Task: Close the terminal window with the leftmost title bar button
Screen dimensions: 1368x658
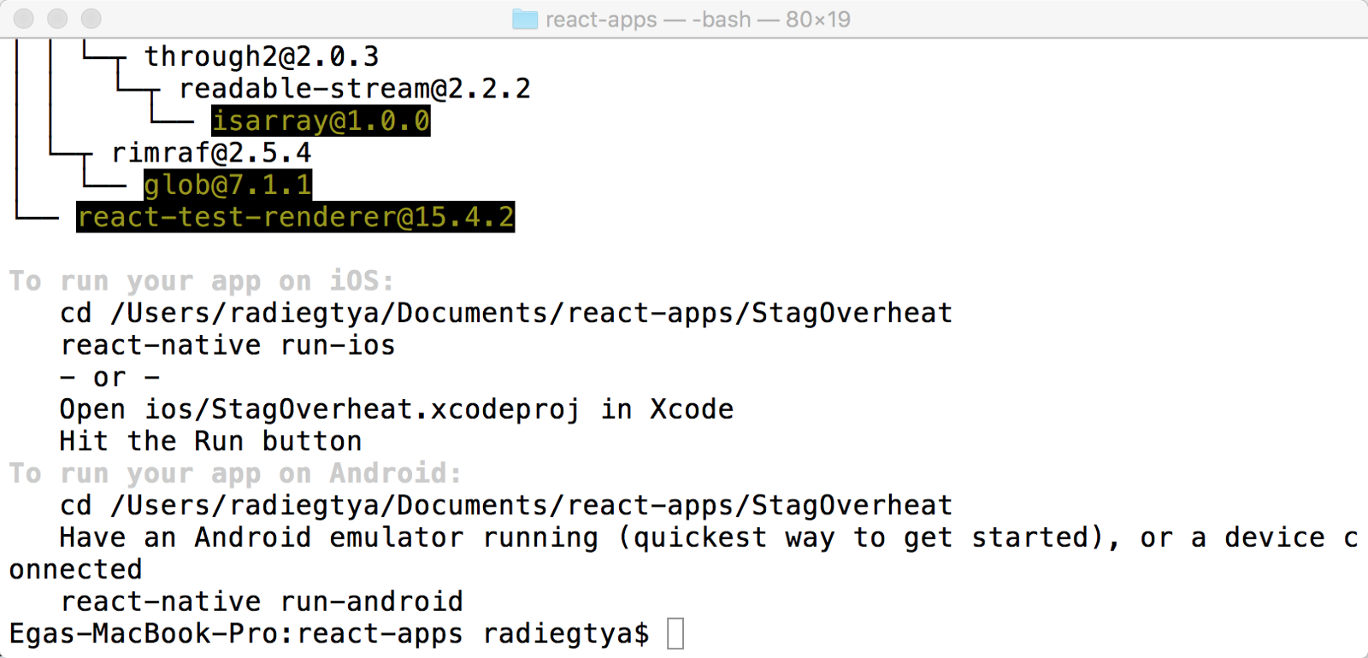Action: click(24, 18)
